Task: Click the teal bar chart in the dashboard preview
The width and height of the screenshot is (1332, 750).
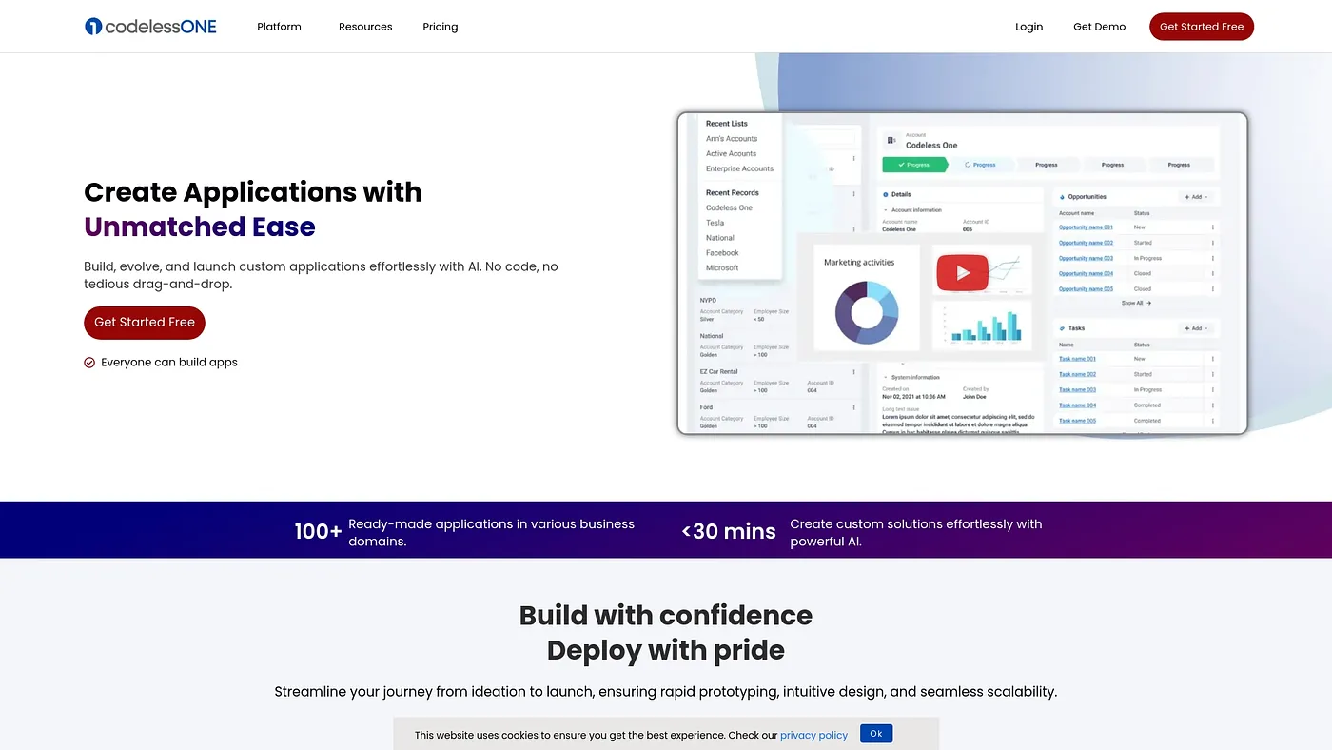Action: pos(984,324)
